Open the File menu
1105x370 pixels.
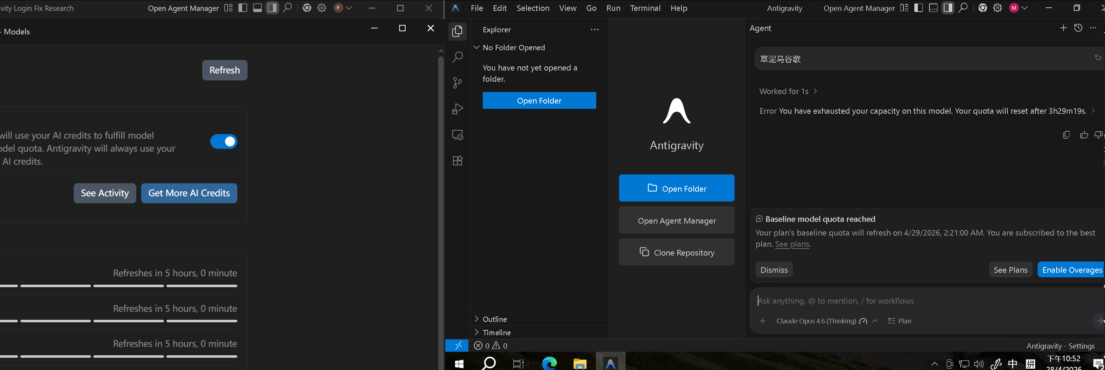[x=476, y=8]
